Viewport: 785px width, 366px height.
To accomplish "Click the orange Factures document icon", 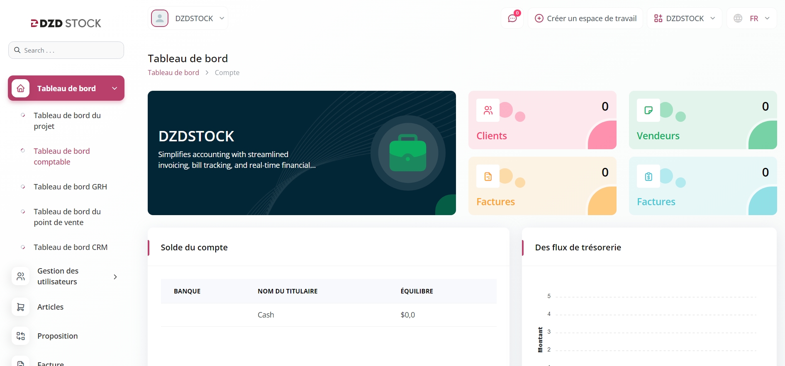I will pos(488,177).
